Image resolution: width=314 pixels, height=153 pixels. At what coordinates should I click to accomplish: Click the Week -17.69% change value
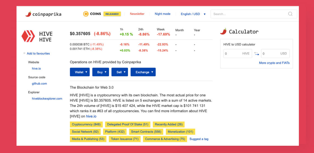[163, 34]
